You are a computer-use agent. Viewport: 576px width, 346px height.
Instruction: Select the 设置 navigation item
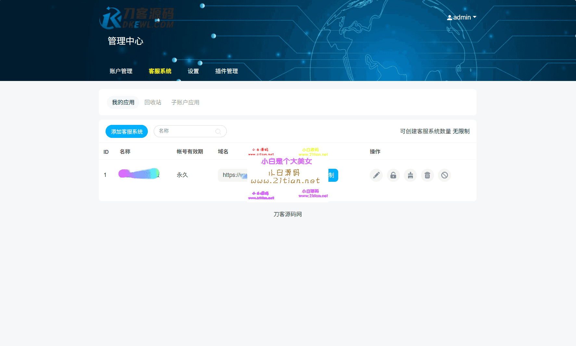click(x=193, y=71)
